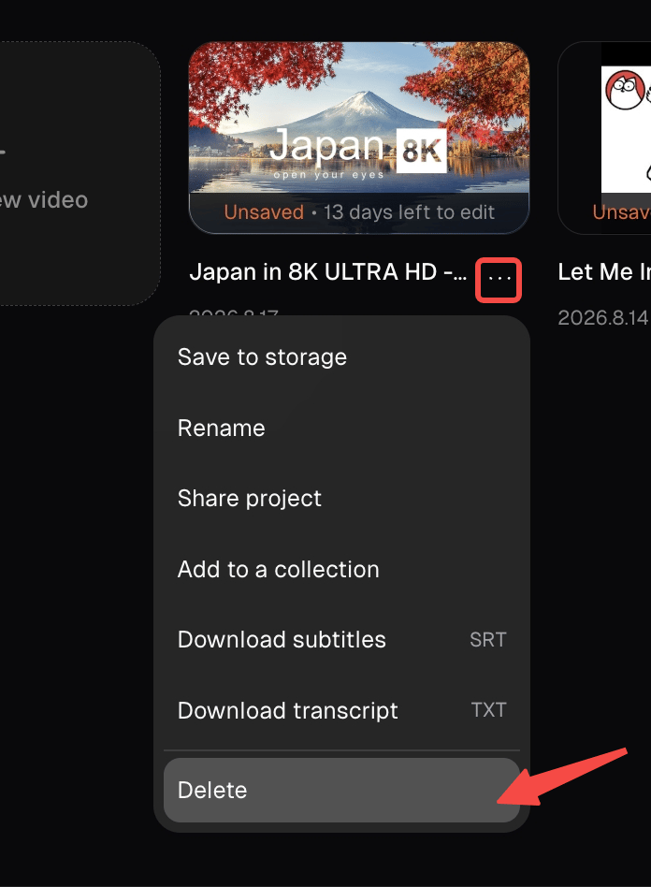Open the three-dot menu for Japan project

coord(499,280)
